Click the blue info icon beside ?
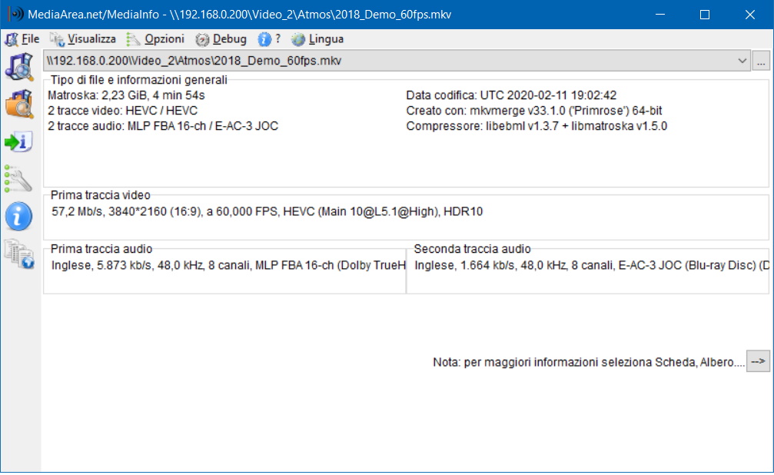774x475 pixels. 264,39
